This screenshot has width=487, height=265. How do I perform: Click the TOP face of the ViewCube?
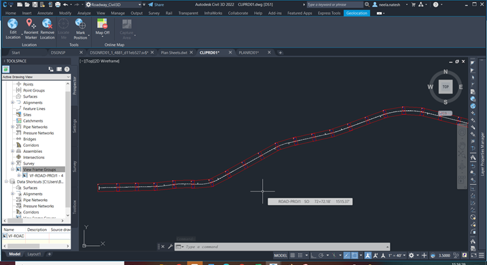pyautogui.click(x=446, y=87)
